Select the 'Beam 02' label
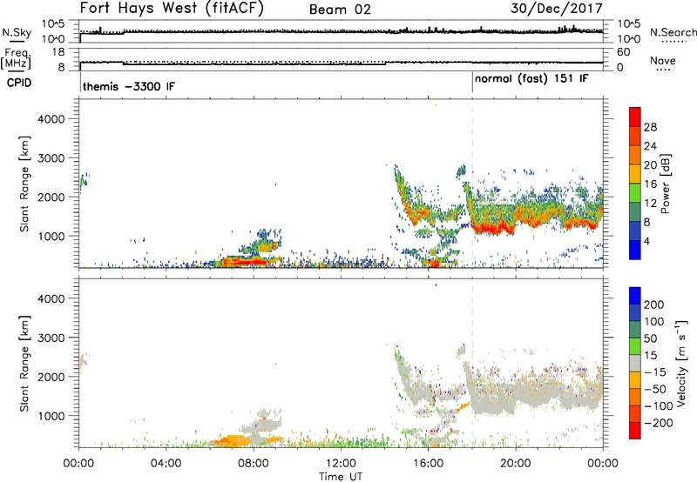 pos(340,10)
